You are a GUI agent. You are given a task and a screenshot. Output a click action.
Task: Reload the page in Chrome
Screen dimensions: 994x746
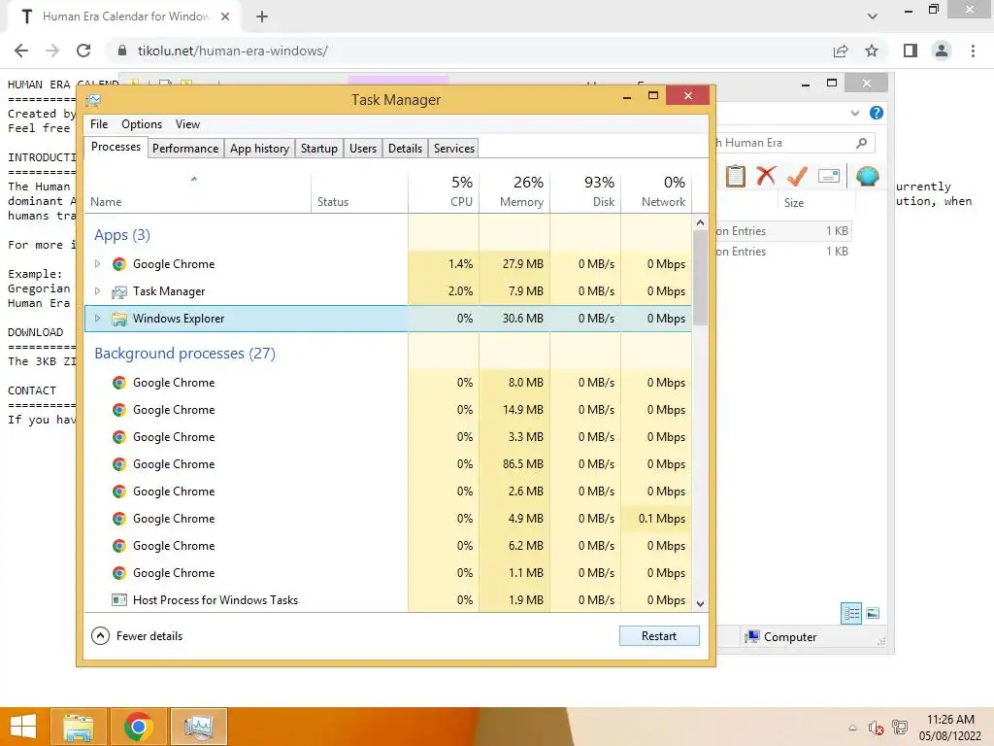coord(83,51)
